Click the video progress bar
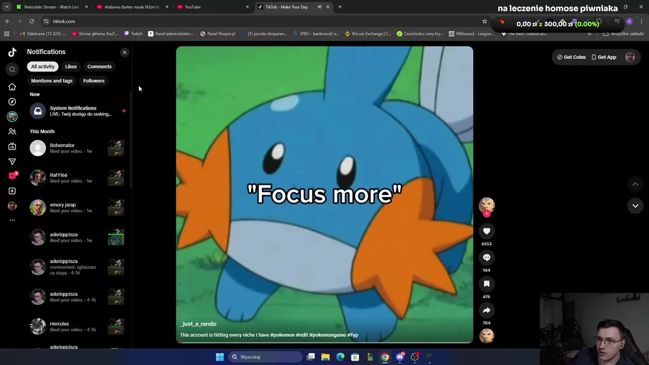 pos(324,343)
